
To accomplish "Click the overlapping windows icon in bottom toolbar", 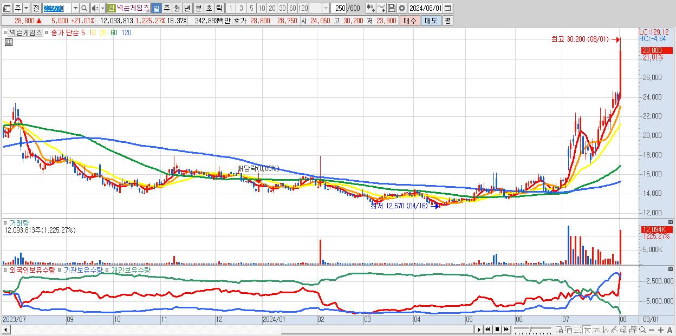I will (569, 330).
